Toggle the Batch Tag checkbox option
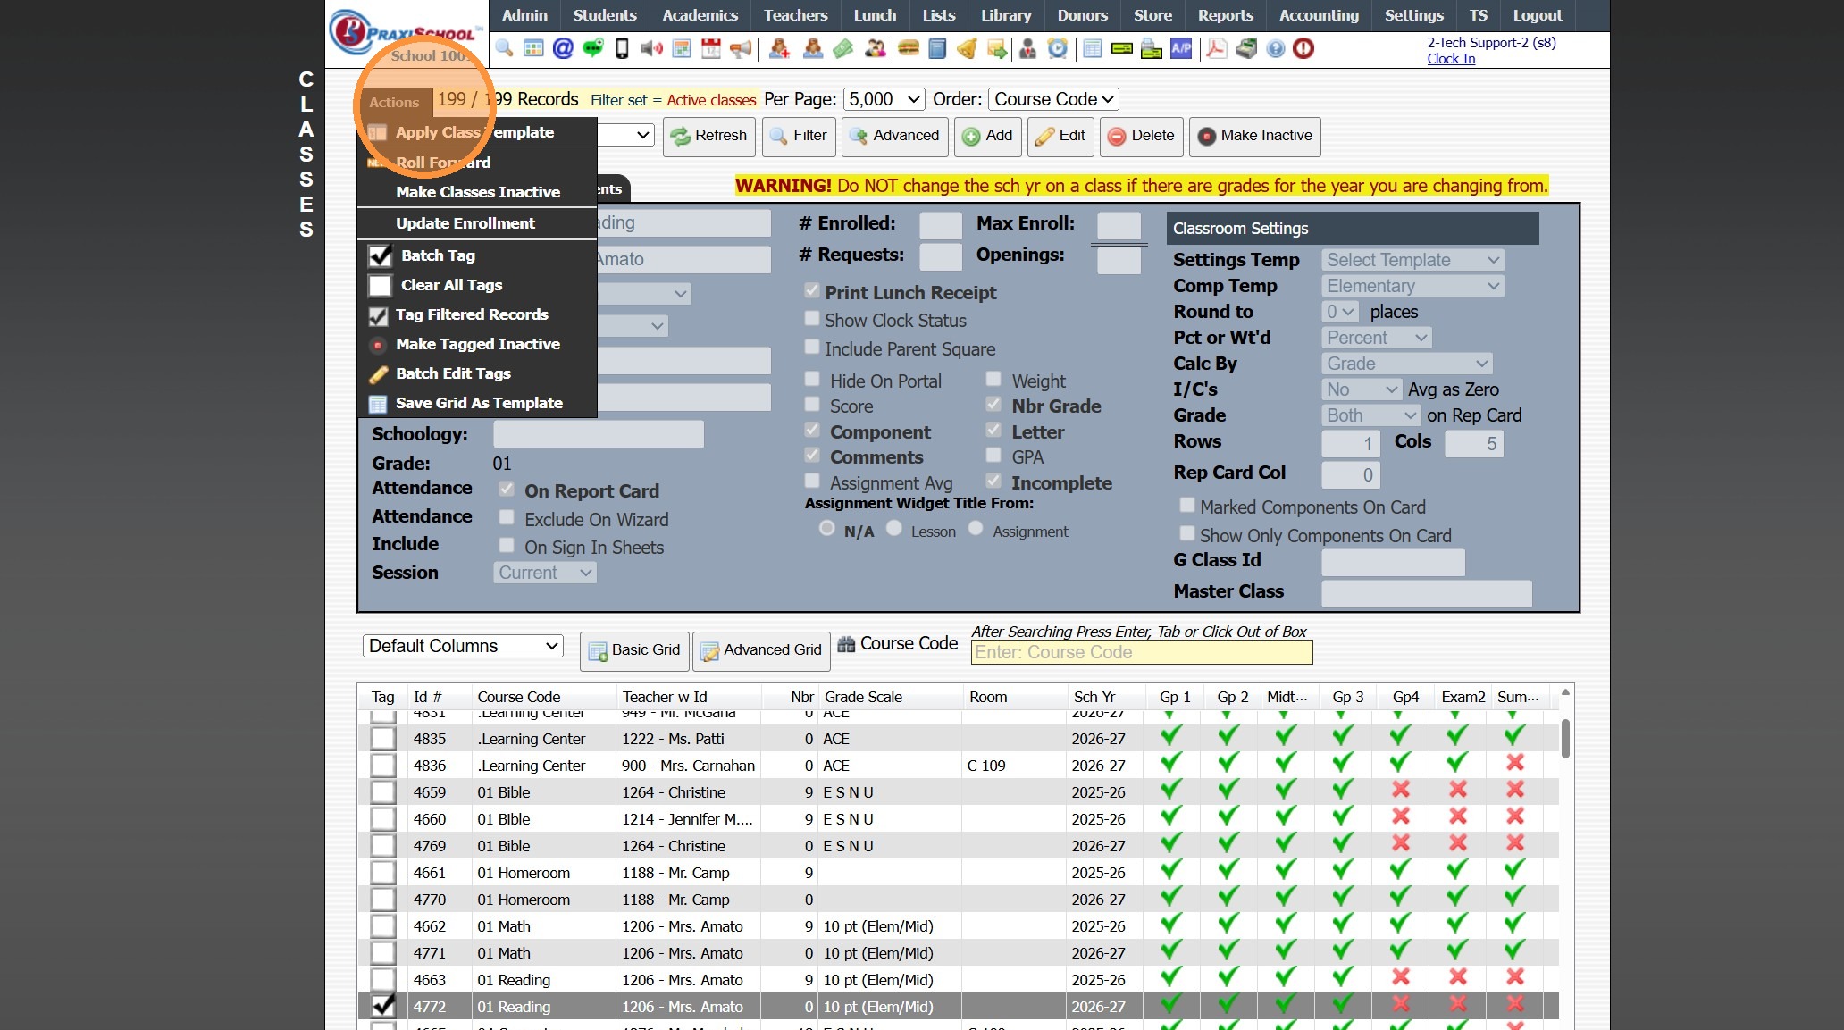The image size is (1844, 1030). (x=381, y=255)
